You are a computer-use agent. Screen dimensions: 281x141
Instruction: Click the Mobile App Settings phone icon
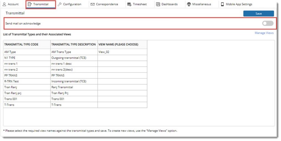(x=222, y=4)
